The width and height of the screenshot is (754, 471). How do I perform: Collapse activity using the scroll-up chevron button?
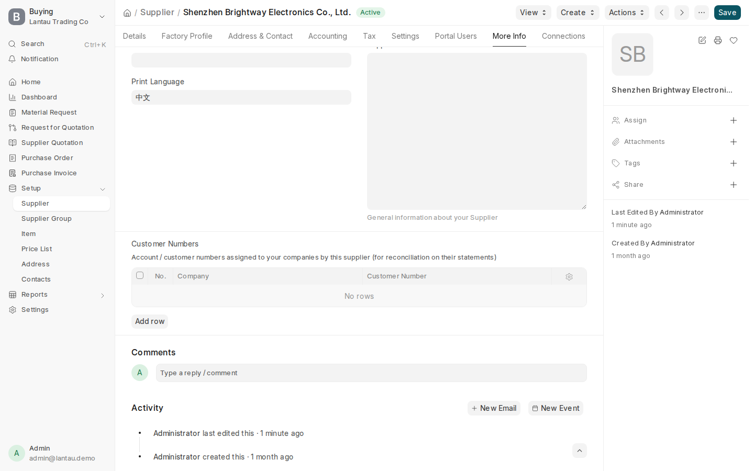(580, 451)
